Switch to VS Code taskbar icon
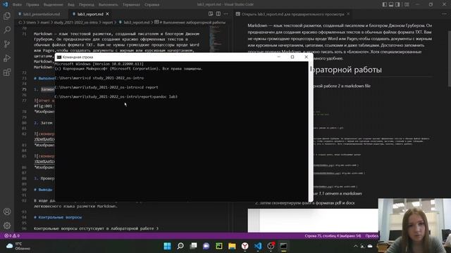The width and height of the screenshot is (451, 253). pyautogui.click(x=258, y=246)
